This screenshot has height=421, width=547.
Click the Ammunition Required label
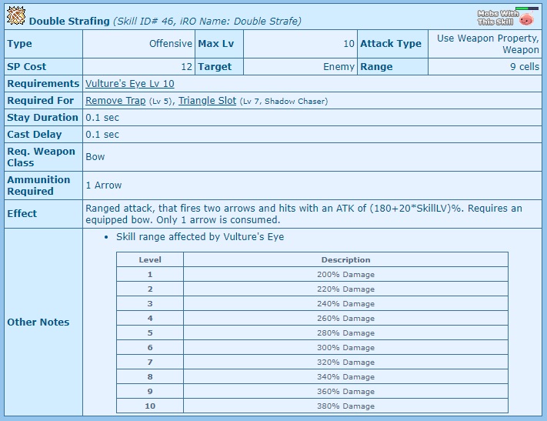tap(44, 185)
